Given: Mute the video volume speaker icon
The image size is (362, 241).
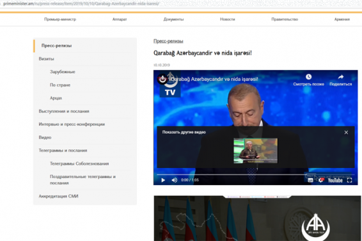Looking at the screenshot, I should (175, 180).
